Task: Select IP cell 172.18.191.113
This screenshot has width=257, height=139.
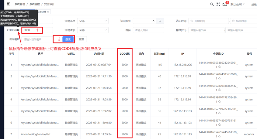Action: [182, 134]
